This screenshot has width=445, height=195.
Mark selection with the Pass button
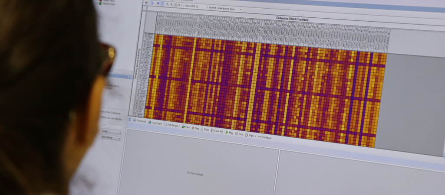[x=185, y=127]
